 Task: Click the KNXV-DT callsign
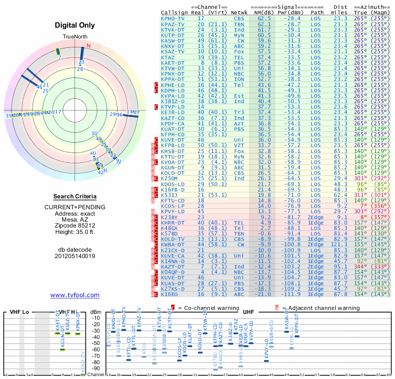click(x=172, y=46)
